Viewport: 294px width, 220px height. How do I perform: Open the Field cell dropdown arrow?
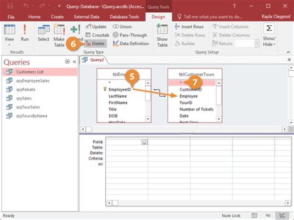click(145, 142)
